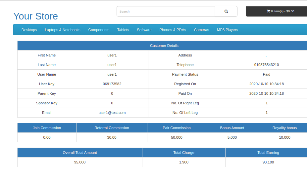This screenshot has height=177, width=307.
Task: Select Join Commission value 0.00
Action: pyautogui.click(x=47, y=137)
